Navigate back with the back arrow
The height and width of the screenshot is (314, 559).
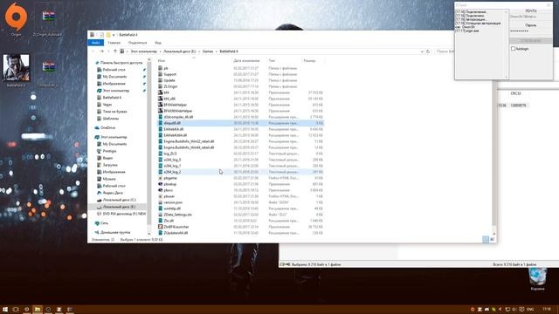pyautogui.click(x=93, y=51)
